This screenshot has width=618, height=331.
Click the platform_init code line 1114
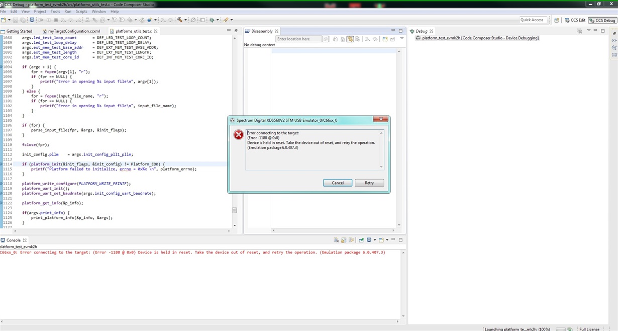(93, 164)
